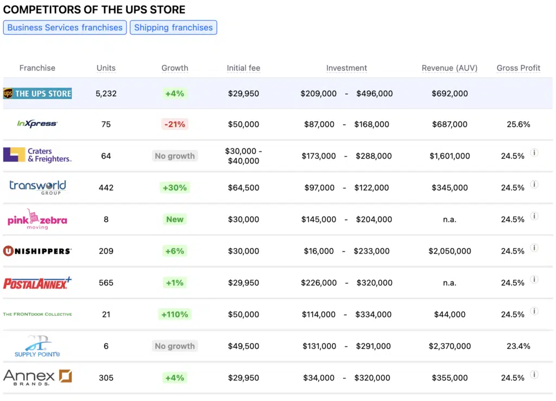Filter by Shipping franchises
The width and height of the screenshot is (556, 401).
[173, 27]
